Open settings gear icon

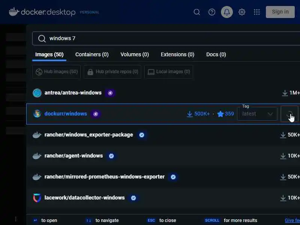coord(241,12)
